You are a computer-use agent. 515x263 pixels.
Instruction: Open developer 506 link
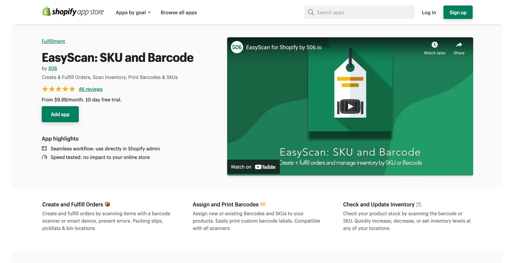53,68
